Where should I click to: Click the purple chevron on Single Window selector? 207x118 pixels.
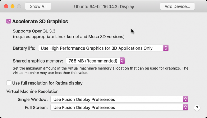[185, 99]
